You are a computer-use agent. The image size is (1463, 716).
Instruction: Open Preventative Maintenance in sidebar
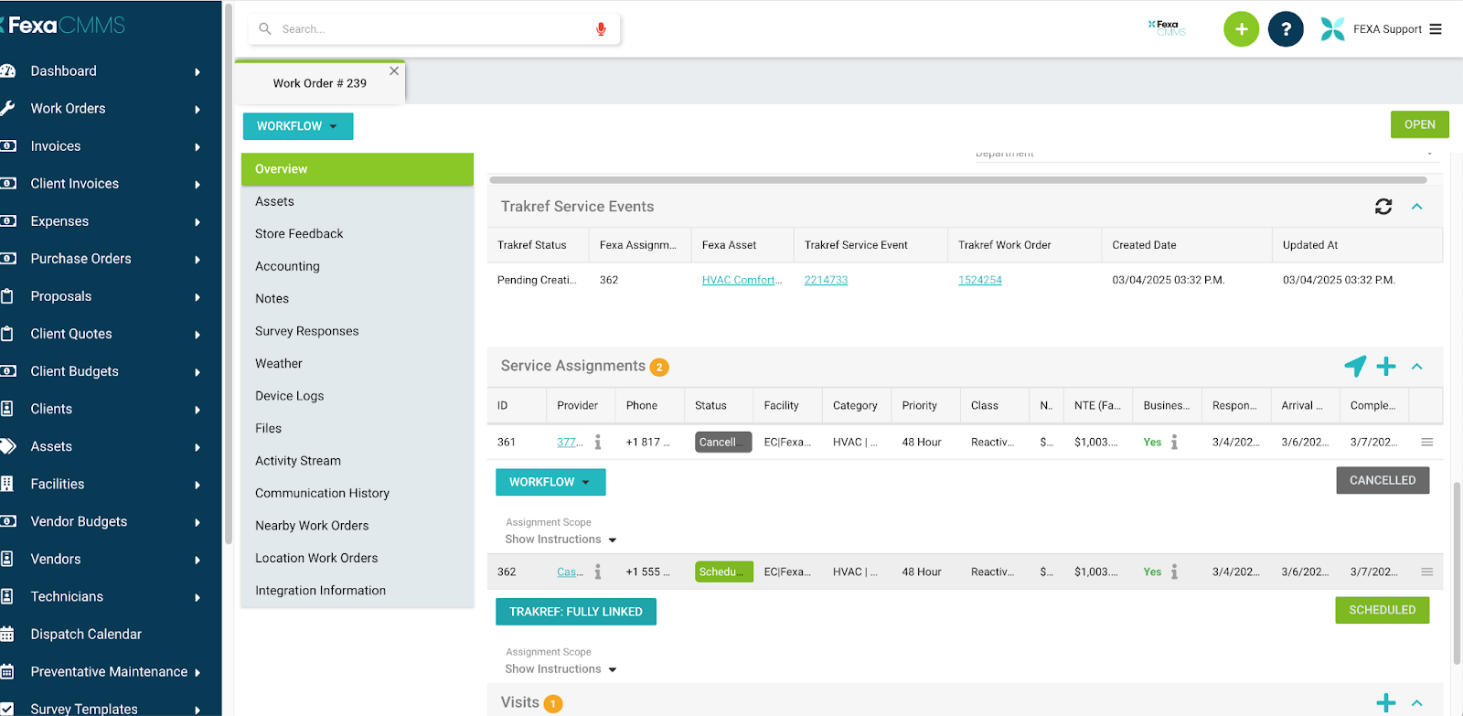(x=109, y=671)
